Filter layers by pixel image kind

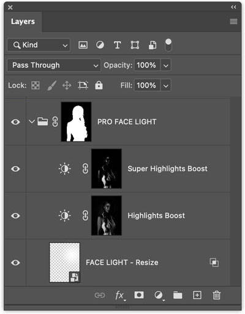[83, 45]
